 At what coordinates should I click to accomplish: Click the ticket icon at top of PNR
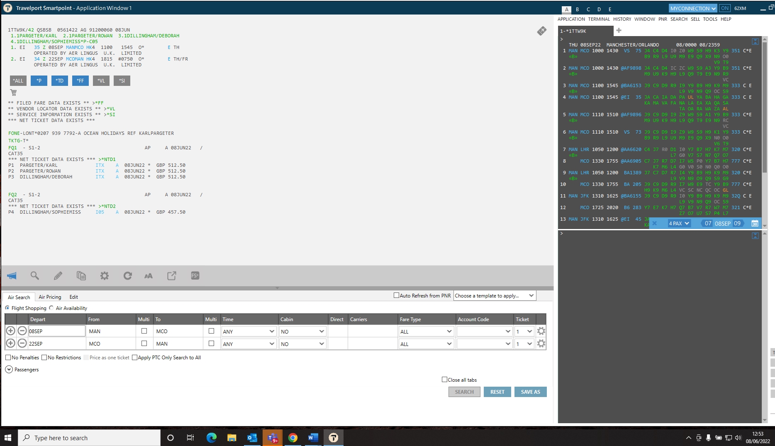tap(542, 31)
